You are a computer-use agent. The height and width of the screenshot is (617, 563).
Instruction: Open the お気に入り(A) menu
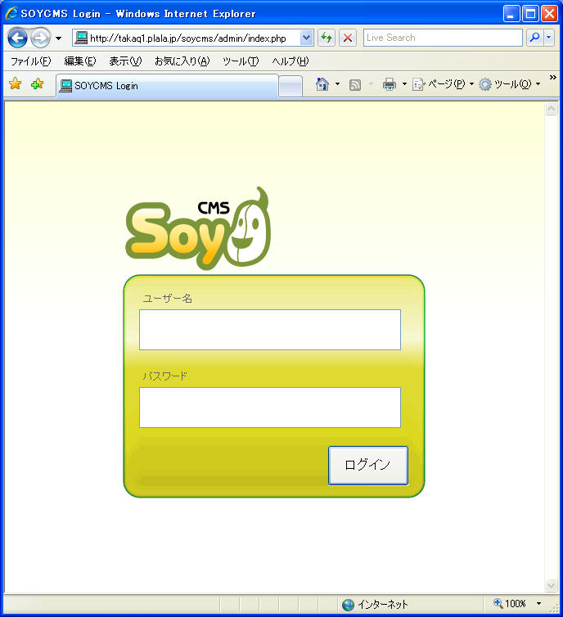pyautogui.click(x=182, y=61)
